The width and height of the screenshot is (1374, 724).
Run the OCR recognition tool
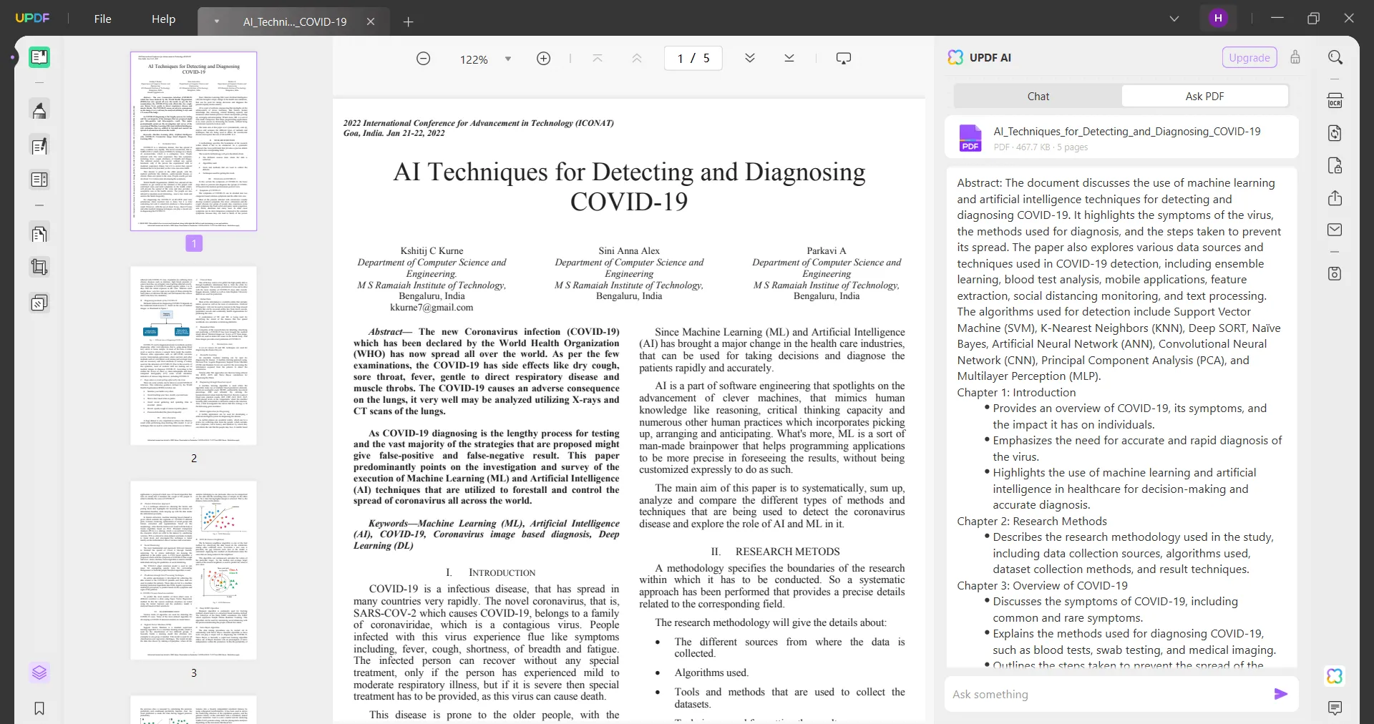tap(1335, 101)
